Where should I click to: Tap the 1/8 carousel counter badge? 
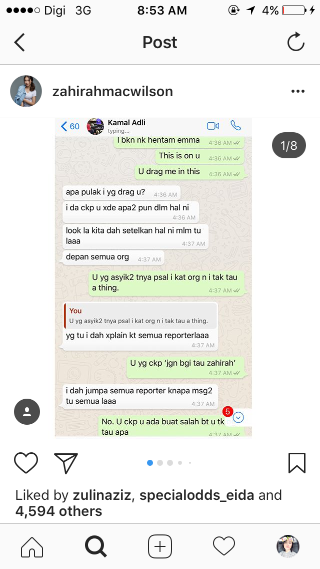click(289, 146)
